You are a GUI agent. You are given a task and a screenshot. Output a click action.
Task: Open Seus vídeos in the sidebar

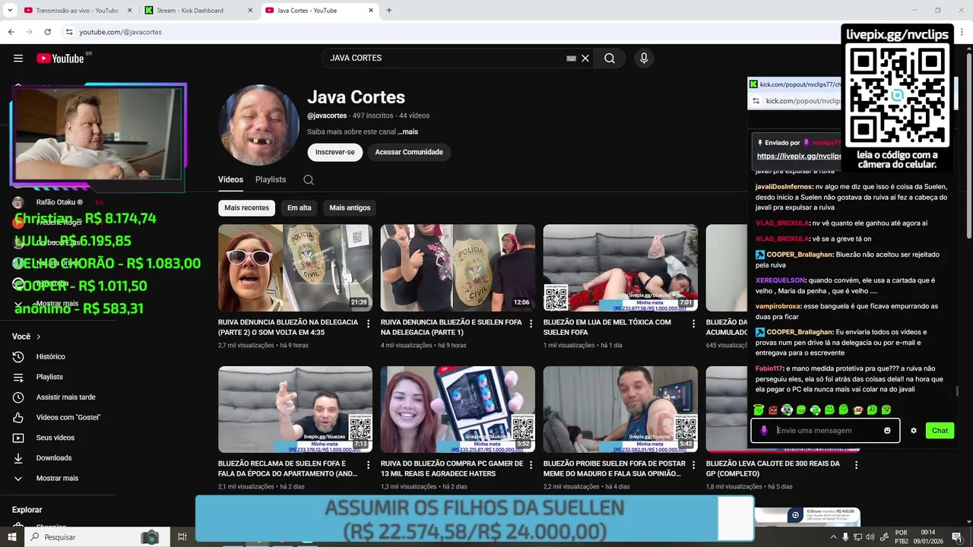(55, 438)
